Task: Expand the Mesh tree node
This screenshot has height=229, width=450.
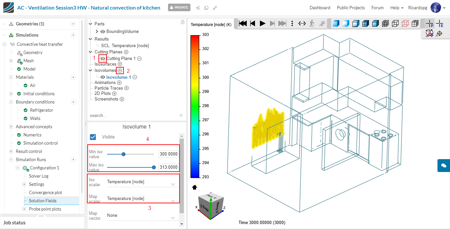Action: pos(11,61)
